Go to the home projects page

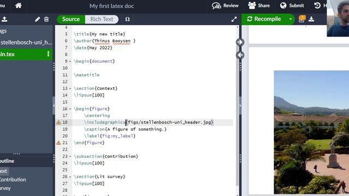pos(19,5)
